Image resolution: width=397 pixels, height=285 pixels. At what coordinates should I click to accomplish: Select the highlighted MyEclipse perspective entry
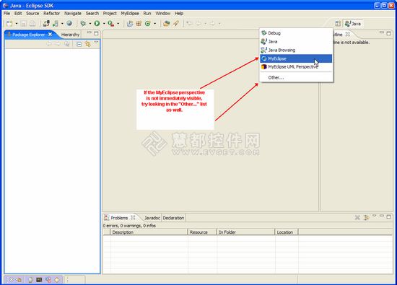point(296,58)
